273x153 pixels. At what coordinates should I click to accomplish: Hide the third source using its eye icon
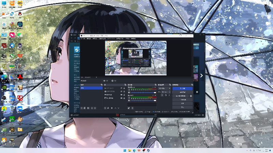[x=121, y=95]
